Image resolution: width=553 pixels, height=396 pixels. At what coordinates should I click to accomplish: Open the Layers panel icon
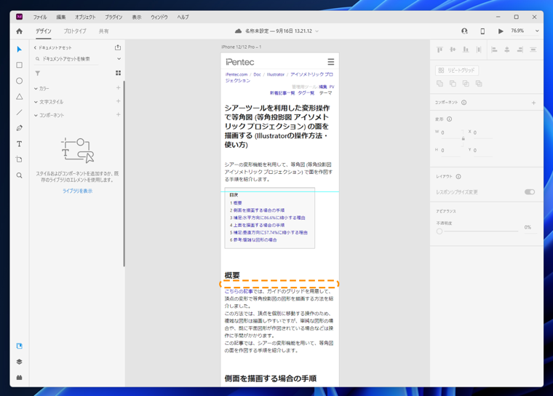pyautogui.click(x=20, y=362)
